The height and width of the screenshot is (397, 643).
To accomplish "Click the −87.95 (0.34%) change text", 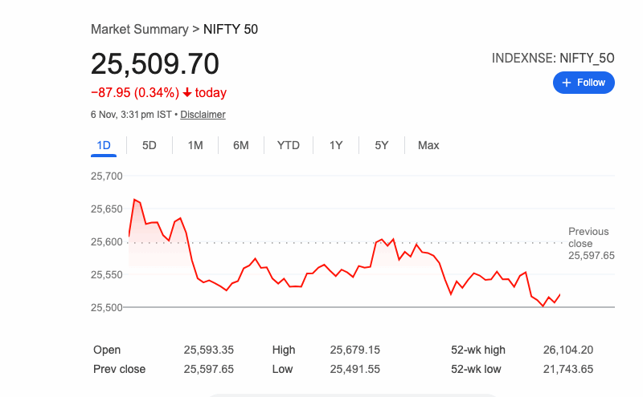I will point(135,93).
